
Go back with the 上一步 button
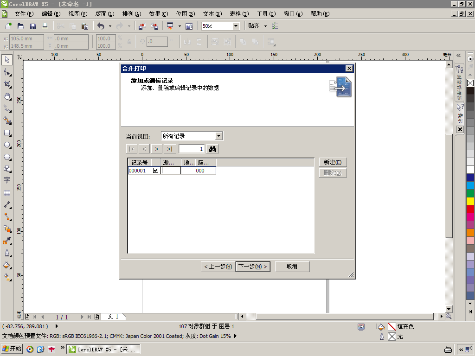tap(218, 267)
